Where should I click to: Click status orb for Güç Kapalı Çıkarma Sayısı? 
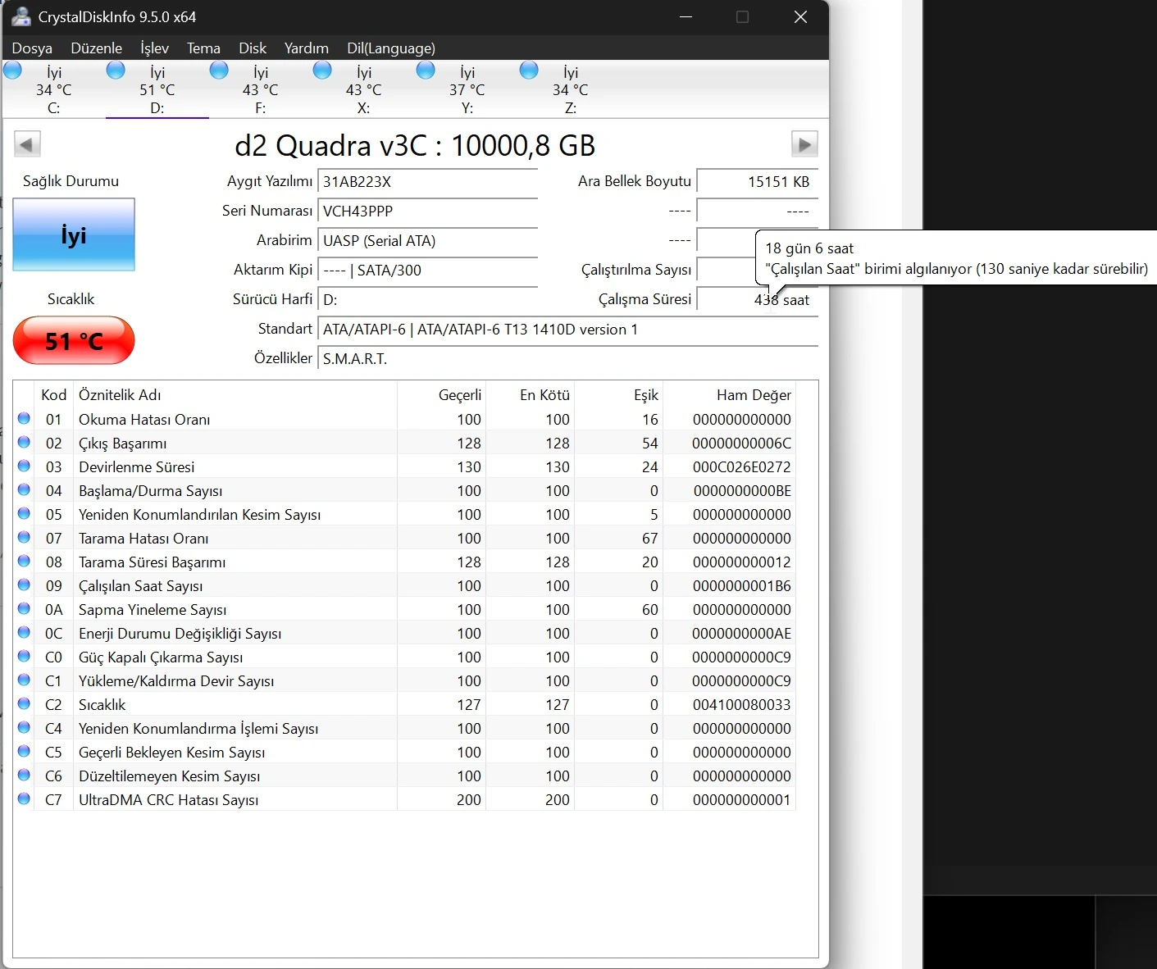pos(24,657)
